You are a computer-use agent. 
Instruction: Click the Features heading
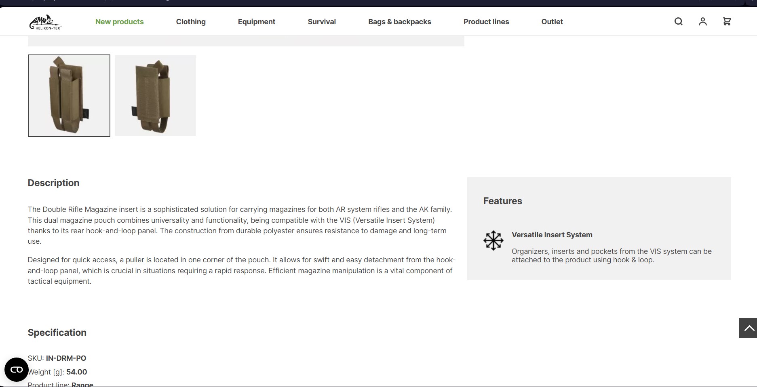pos(503,201)
